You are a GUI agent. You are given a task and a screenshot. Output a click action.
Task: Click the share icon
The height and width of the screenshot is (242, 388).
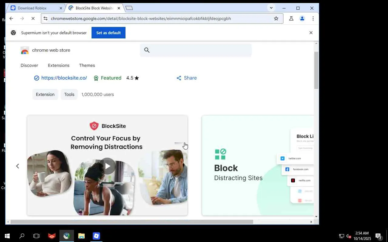(179, 78)
